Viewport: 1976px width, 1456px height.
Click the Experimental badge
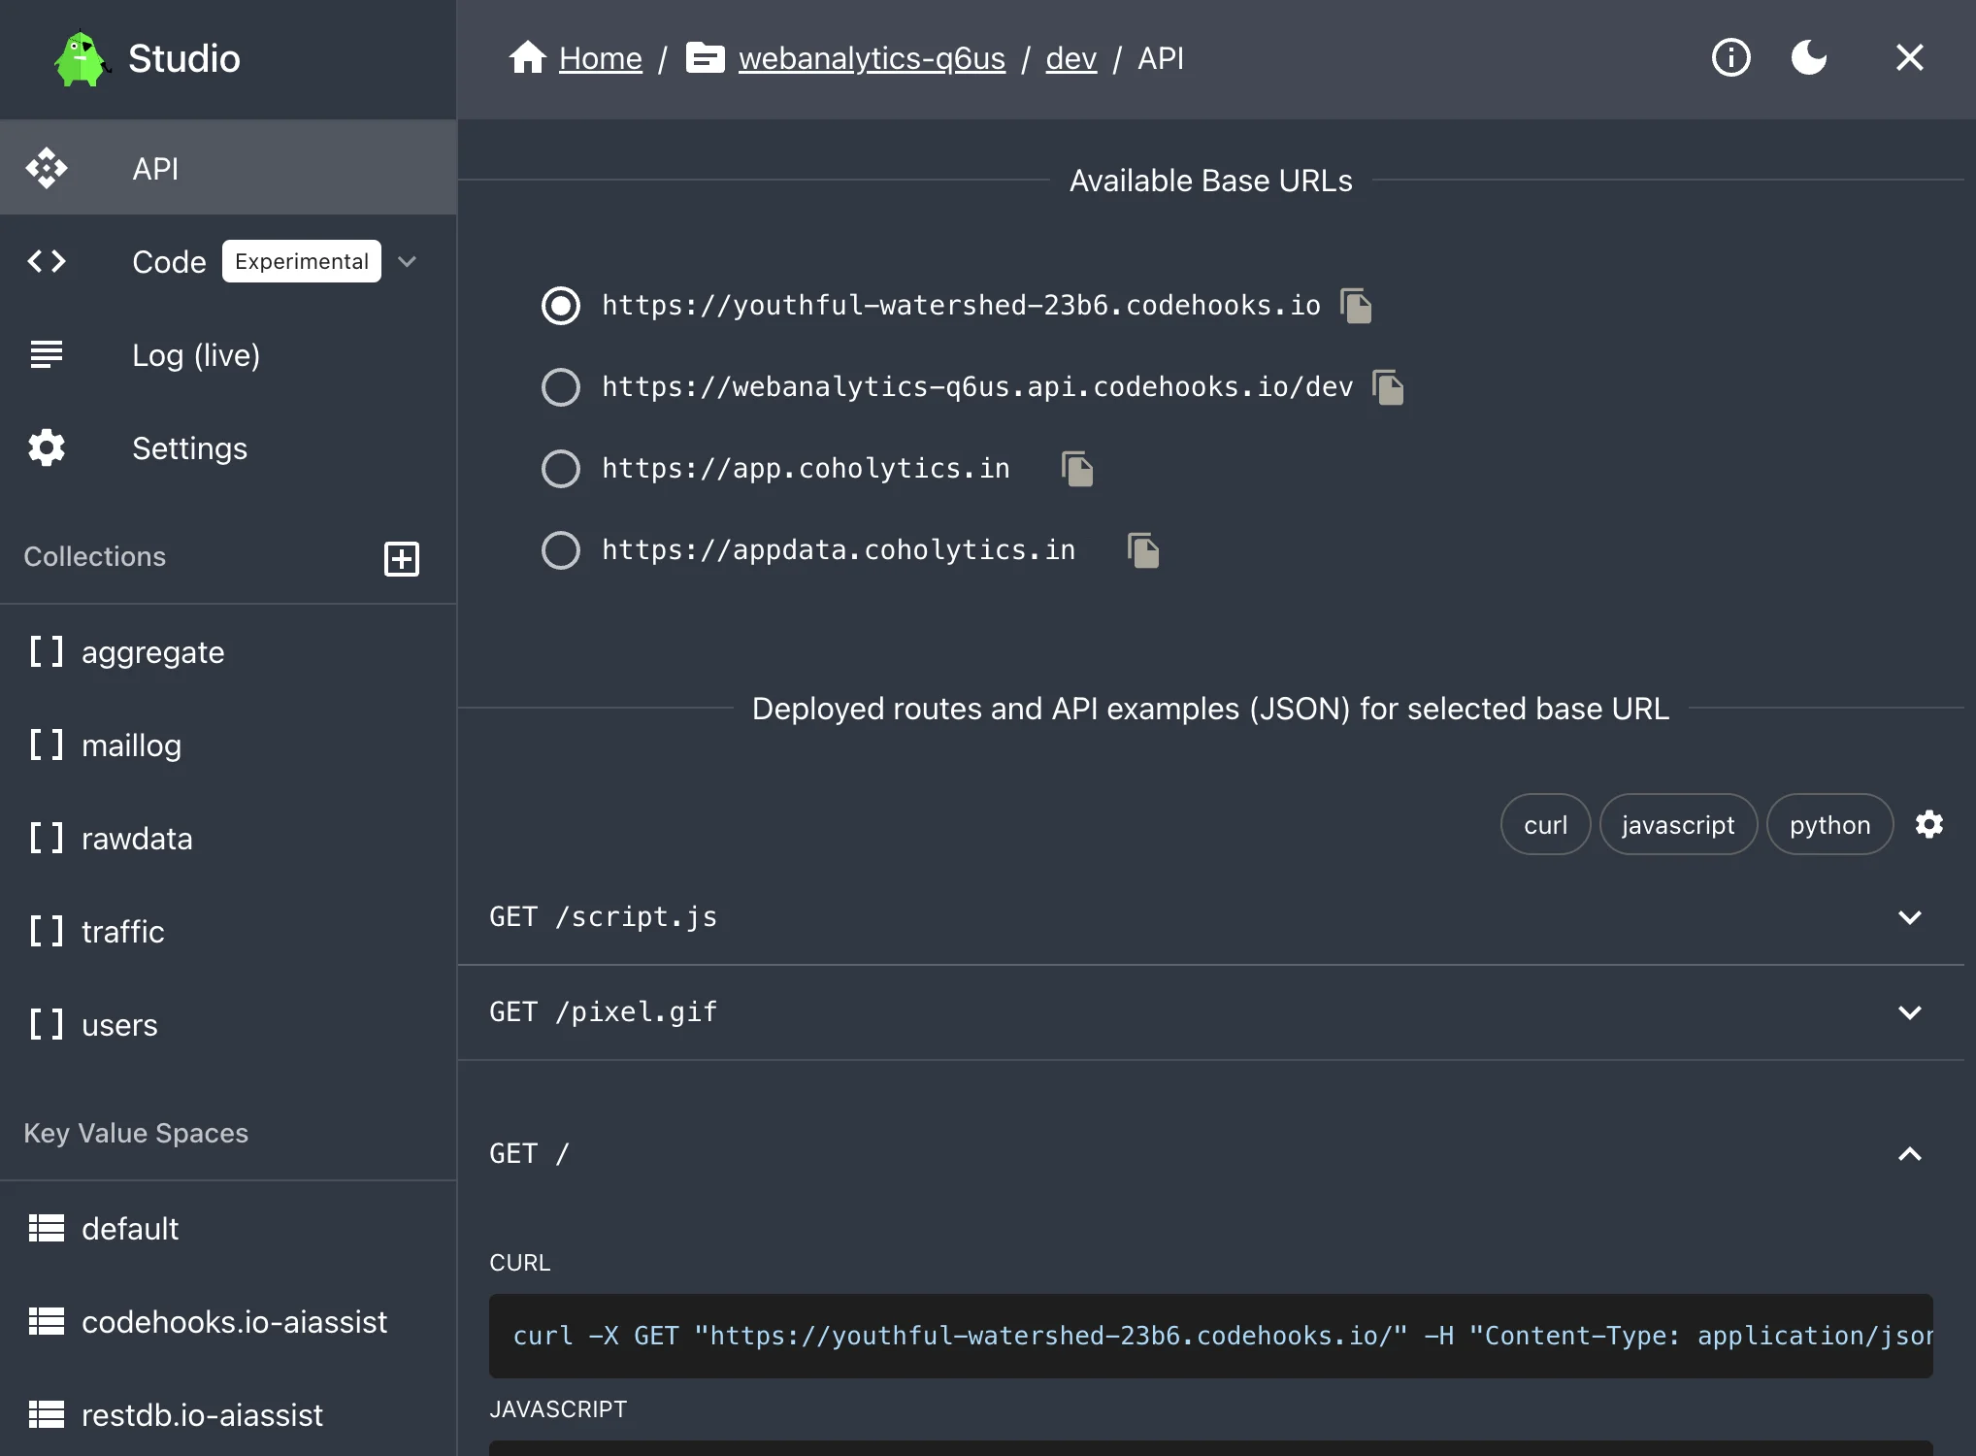pyautogui.click(x=302, y=261)
